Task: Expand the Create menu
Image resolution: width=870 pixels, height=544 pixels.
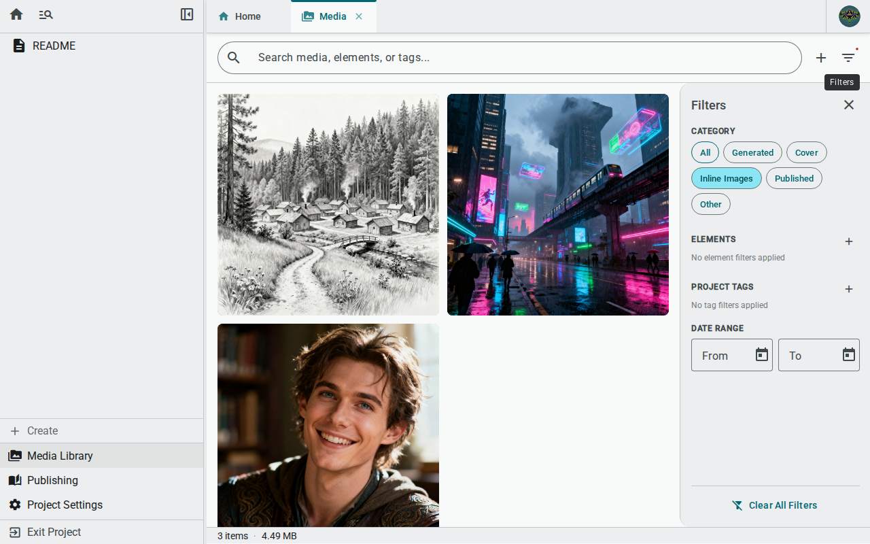Action: coord(102,431)
